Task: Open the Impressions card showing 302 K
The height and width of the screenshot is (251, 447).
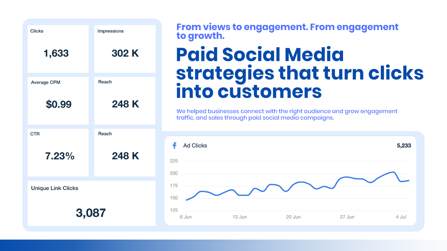Action: coord(125,49)
